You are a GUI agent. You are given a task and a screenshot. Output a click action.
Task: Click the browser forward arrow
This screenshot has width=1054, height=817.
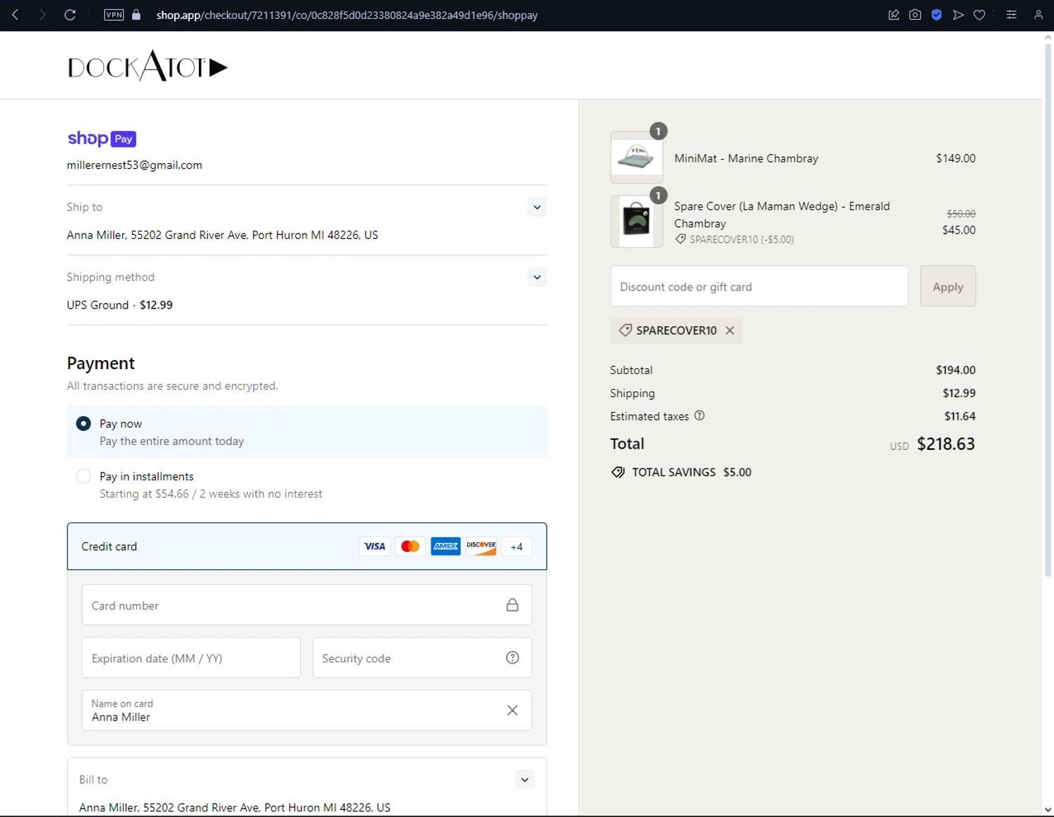pos(42,15)
